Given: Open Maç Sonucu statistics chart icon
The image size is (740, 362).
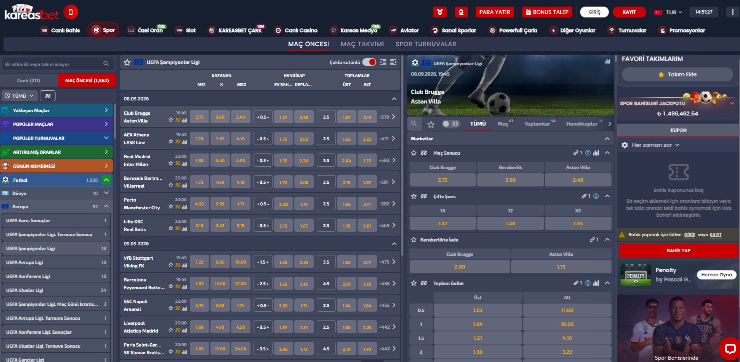Looking at the screenshot, I should click(x=596, y=153).
